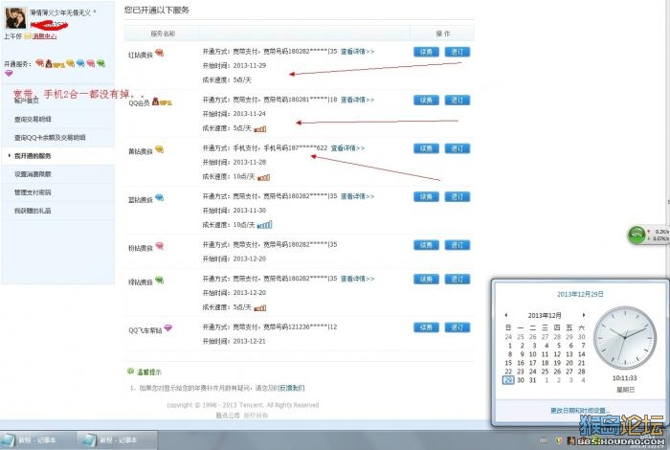The image size is (670, 450).
Task: Click 退订 for 粉钻贵族
Action: pyautogui.click(x=458, y=245)
